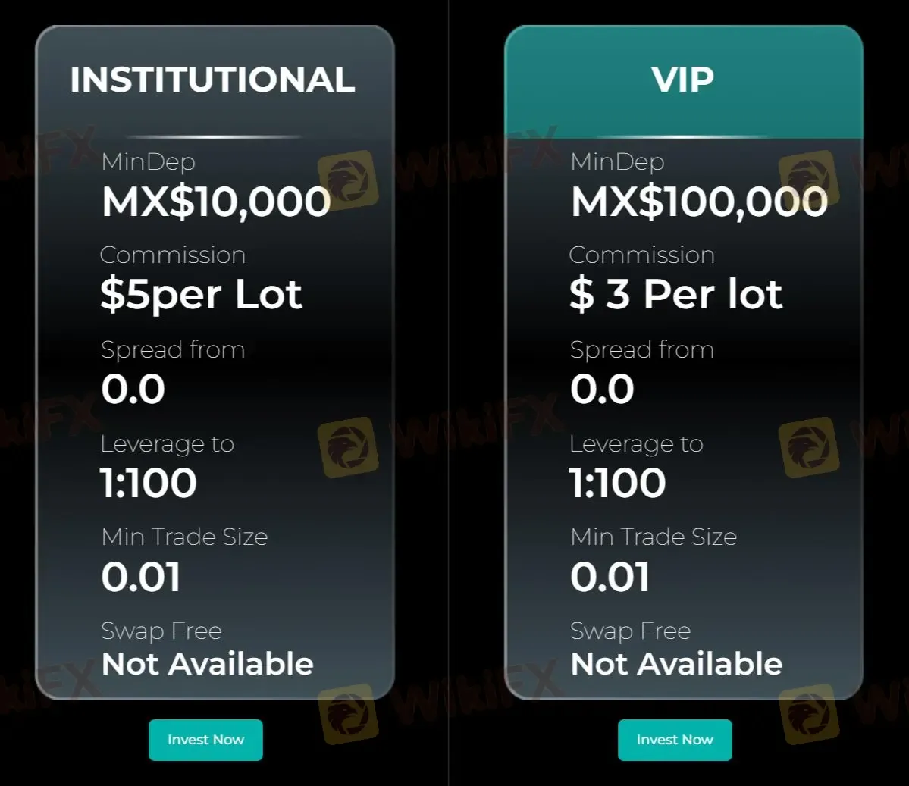Click the VIP plan's 0.0 spread value
The height and width of the screenshot is (786, 909).
coord(602,390)
